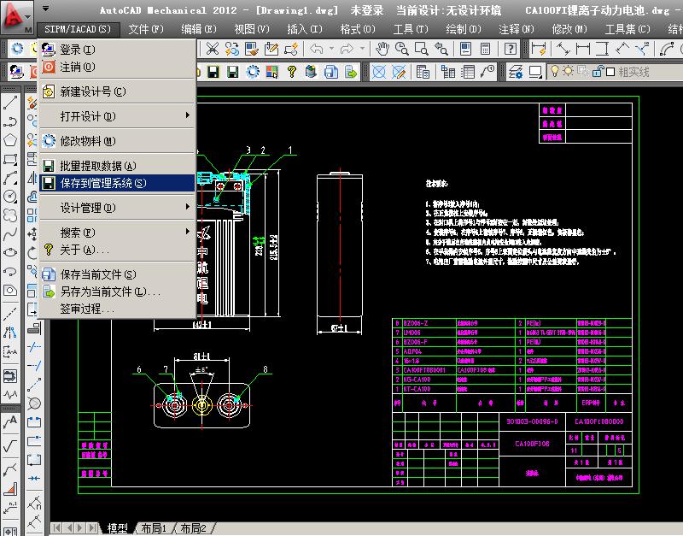Switch to the 模型 tab
The width and height of the screenshot is (683, 536).
tap(118, 528)
